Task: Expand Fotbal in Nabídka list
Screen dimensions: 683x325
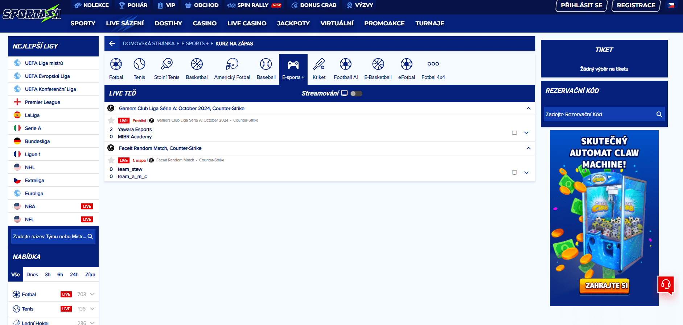Action: [x=92, y=294]
